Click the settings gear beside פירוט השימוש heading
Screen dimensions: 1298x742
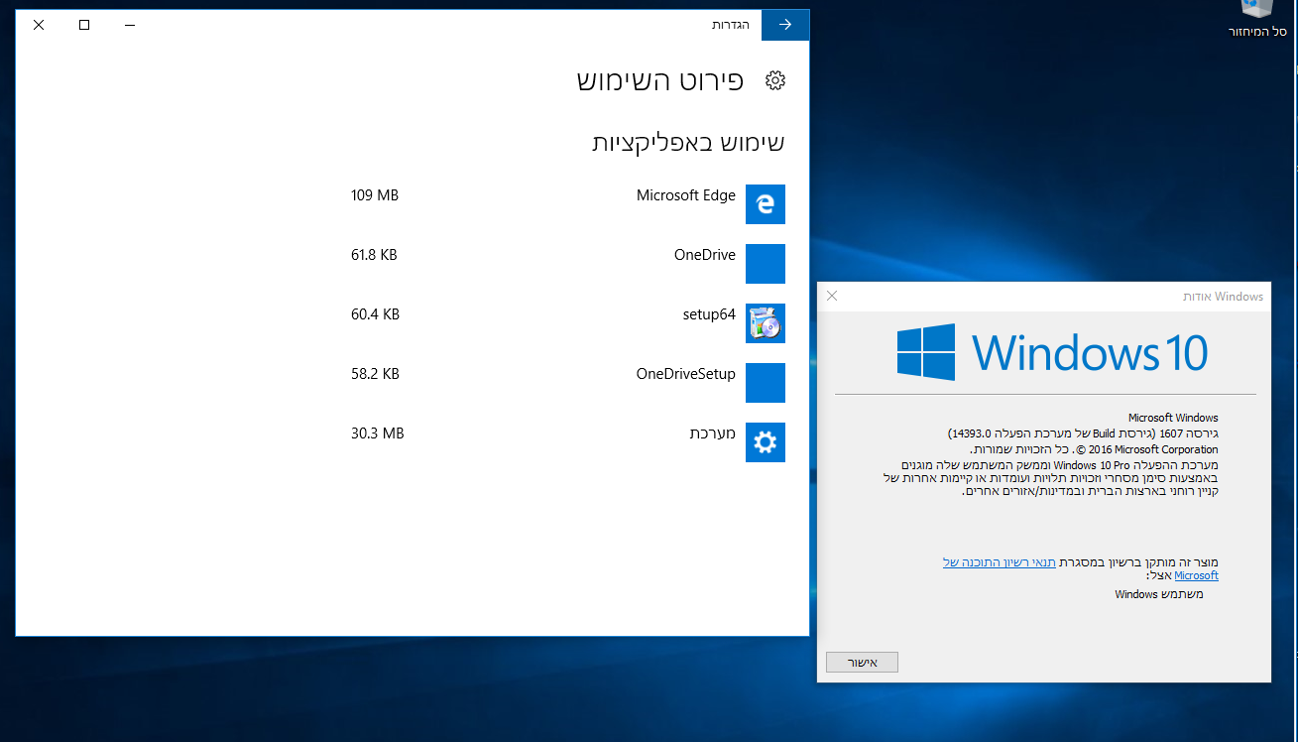coord(775,80)
